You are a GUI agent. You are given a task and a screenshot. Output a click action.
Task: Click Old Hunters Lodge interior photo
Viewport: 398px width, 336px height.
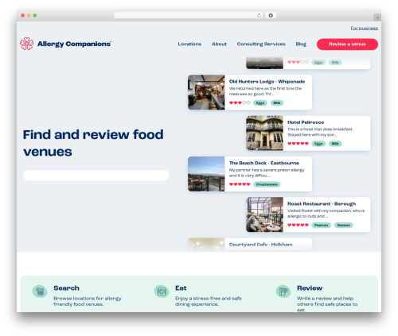coord(206,92)
